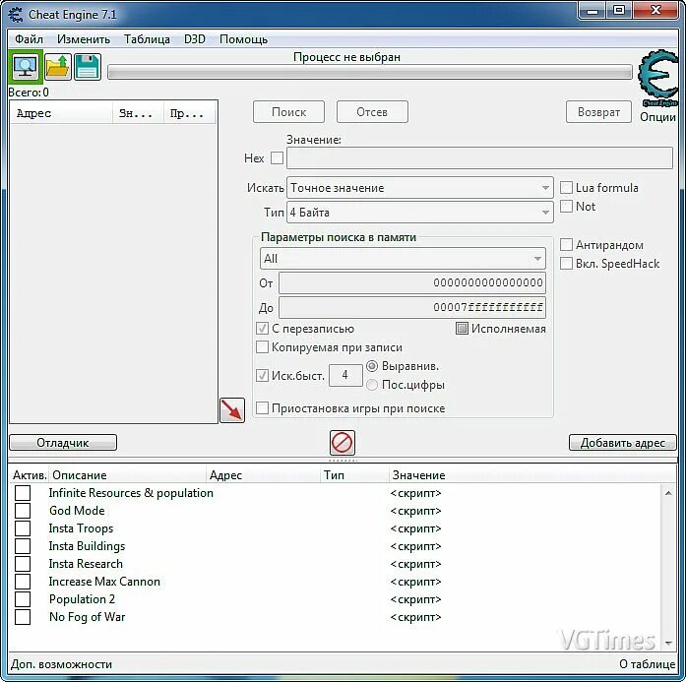The height and width of the screenshot is (682, 686).
Task: Click the Описание column header
Action: pyautogui.click(x=127, y=474)
